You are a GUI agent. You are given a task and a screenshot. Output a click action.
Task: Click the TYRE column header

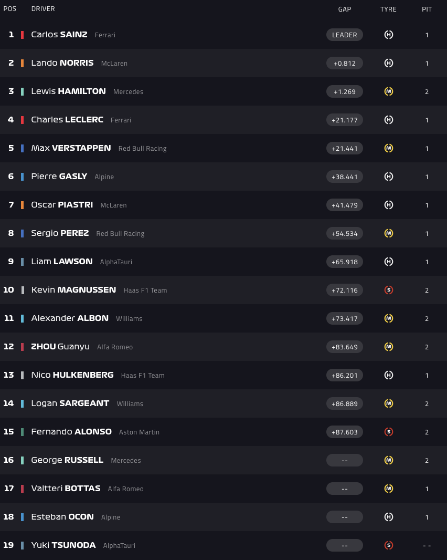click(388, 9)
